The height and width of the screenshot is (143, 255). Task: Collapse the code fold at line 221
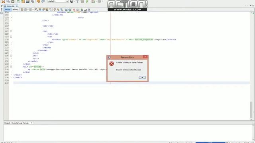pos(11,31)
